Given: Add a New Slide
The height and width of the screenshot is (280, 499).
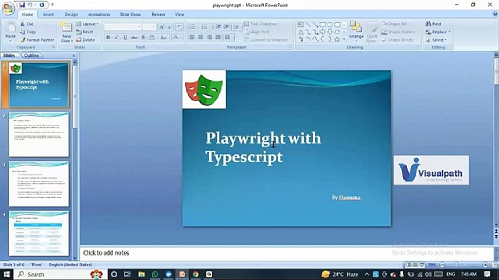Looking at the screenshot, I should tap(67, 32).
